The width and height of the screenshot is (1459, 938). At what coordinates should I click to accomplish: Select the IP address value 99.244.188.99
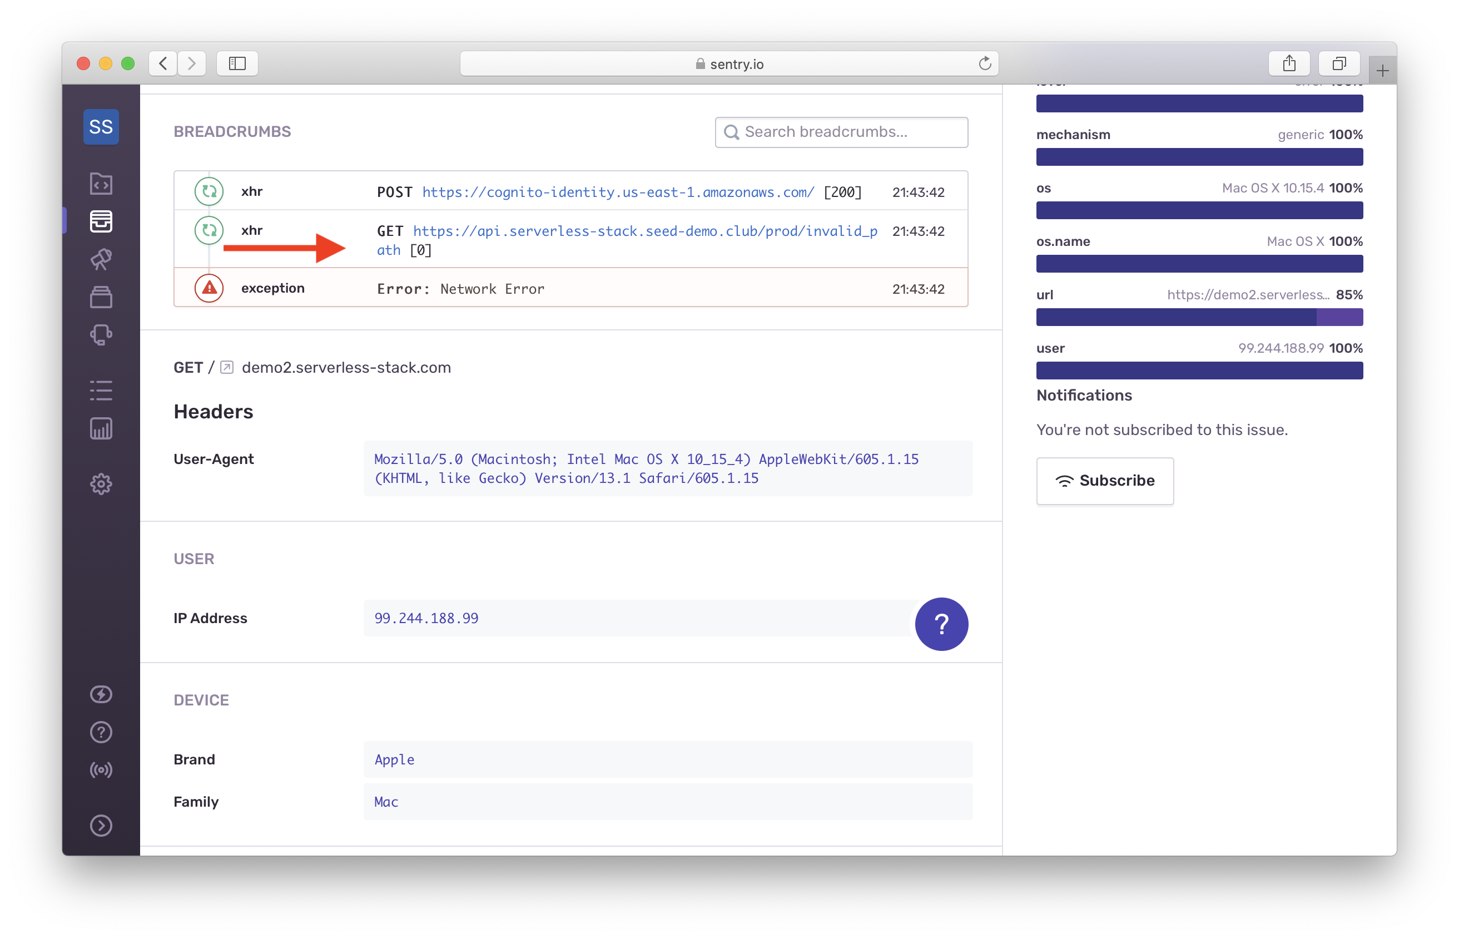click(426, 618)
